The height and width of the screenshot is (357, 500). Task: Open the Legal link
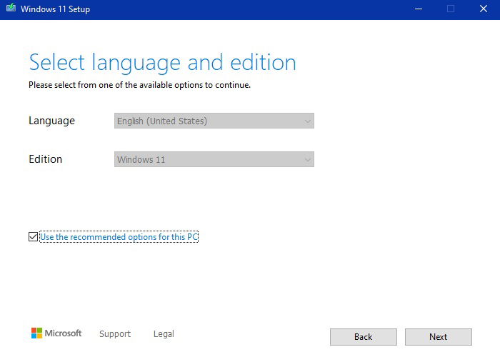164,333
